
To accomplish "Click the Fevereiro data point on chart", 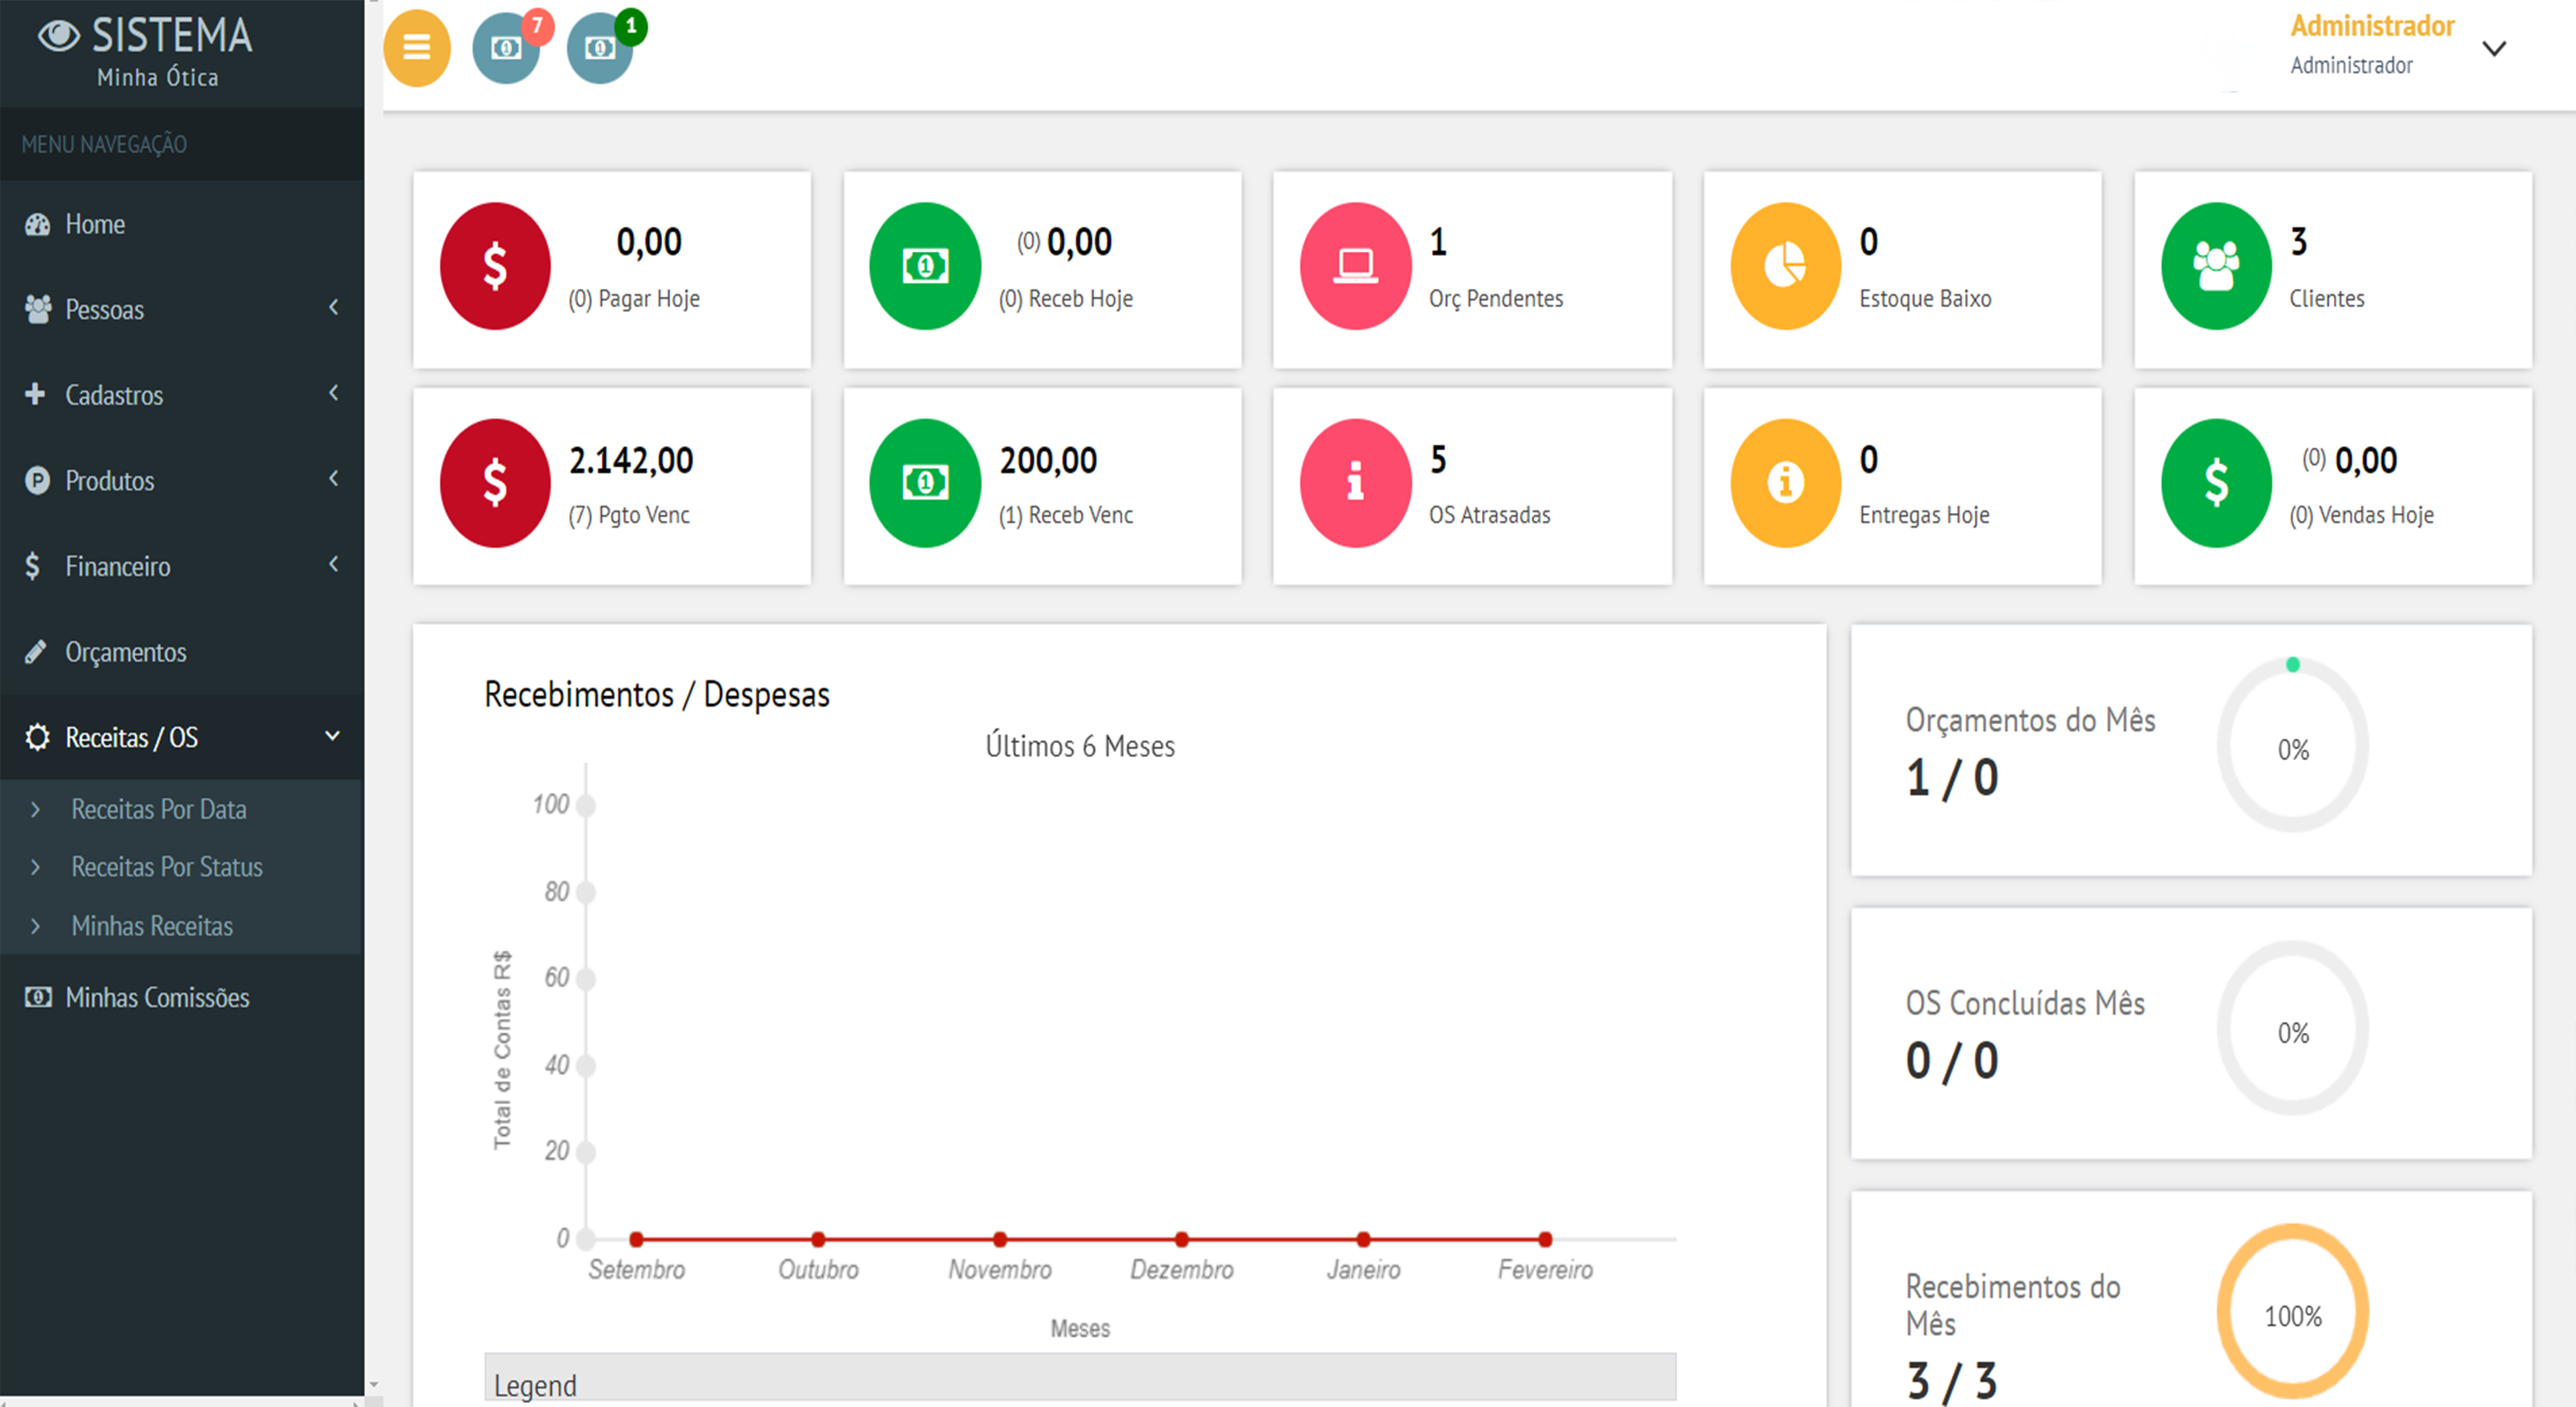I will point(1545,1239).
